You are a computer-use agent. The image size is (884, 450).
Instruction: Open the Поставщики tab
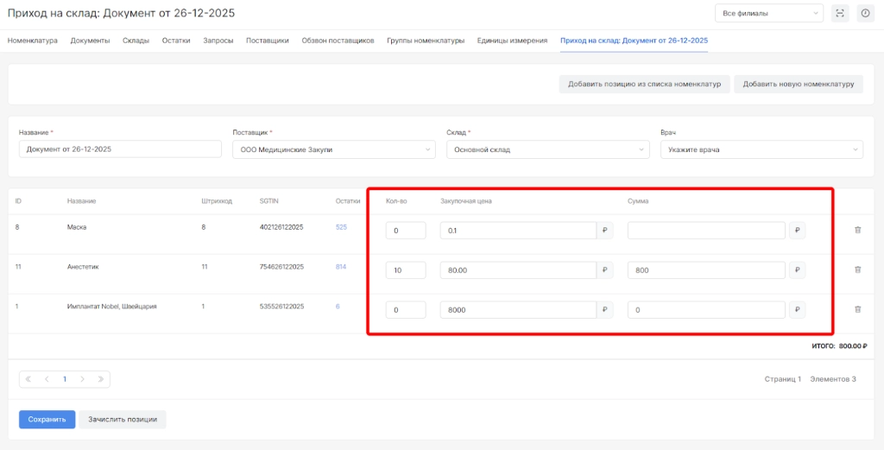[x=267, y=41]
